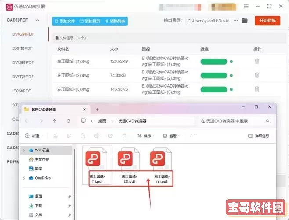
Task: Click the done status dot for 施工图纸- (1).dwg
Action: click(231, 62)
